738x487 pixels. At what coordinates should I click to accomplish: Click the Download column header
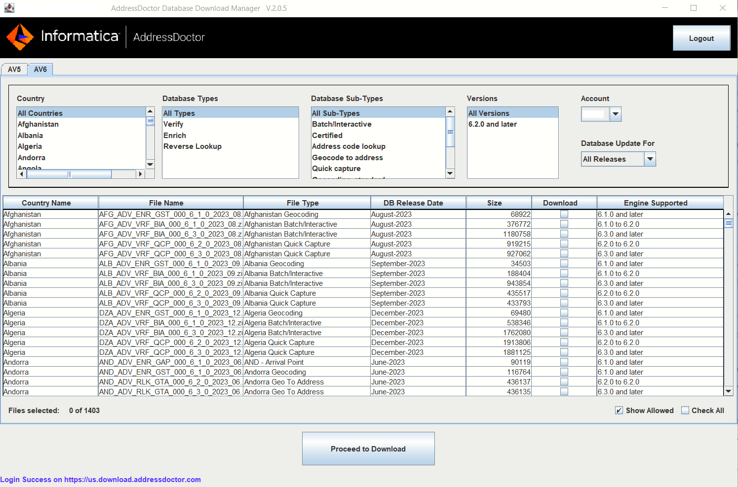click(564, 203)
